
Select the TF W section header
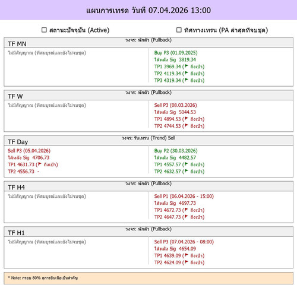click(148, 95)
